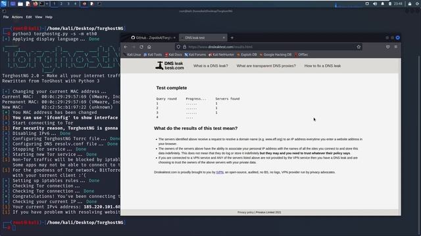Switch to workspace 3
The height and width of the screenshot is (236, 421).
click(68, 4)
